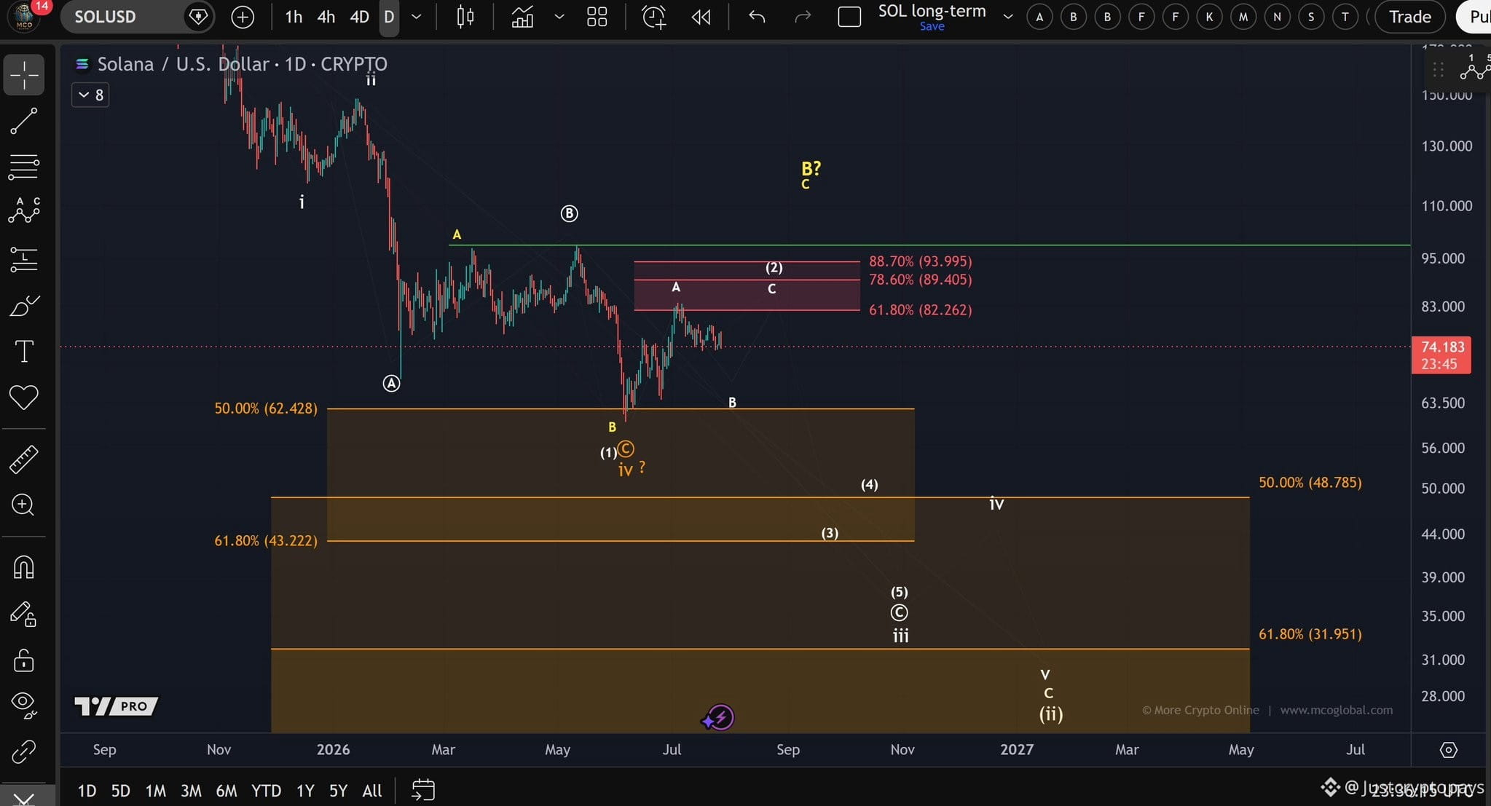1491x806 pixels.
Task: Add a compare symbol with plus icon
Action: pos(243,17)
